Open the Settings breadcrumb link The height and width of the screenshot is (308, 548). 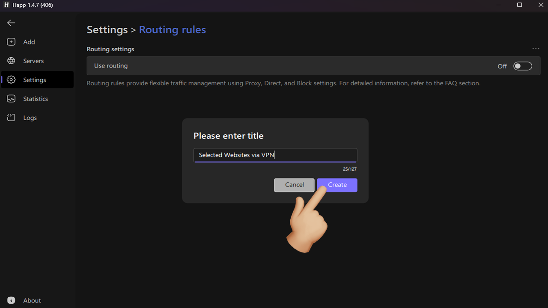coord(107,30)
